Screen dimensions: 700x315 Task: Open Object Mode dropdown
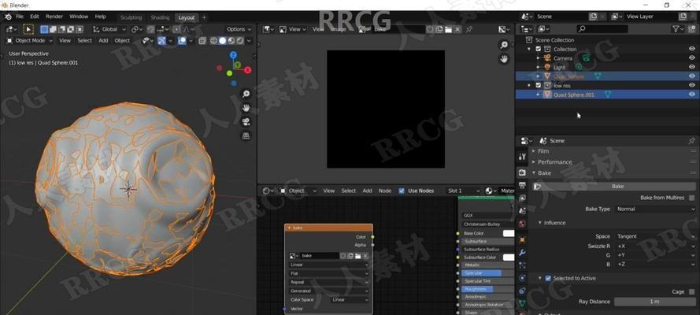[x=29, y=41]
